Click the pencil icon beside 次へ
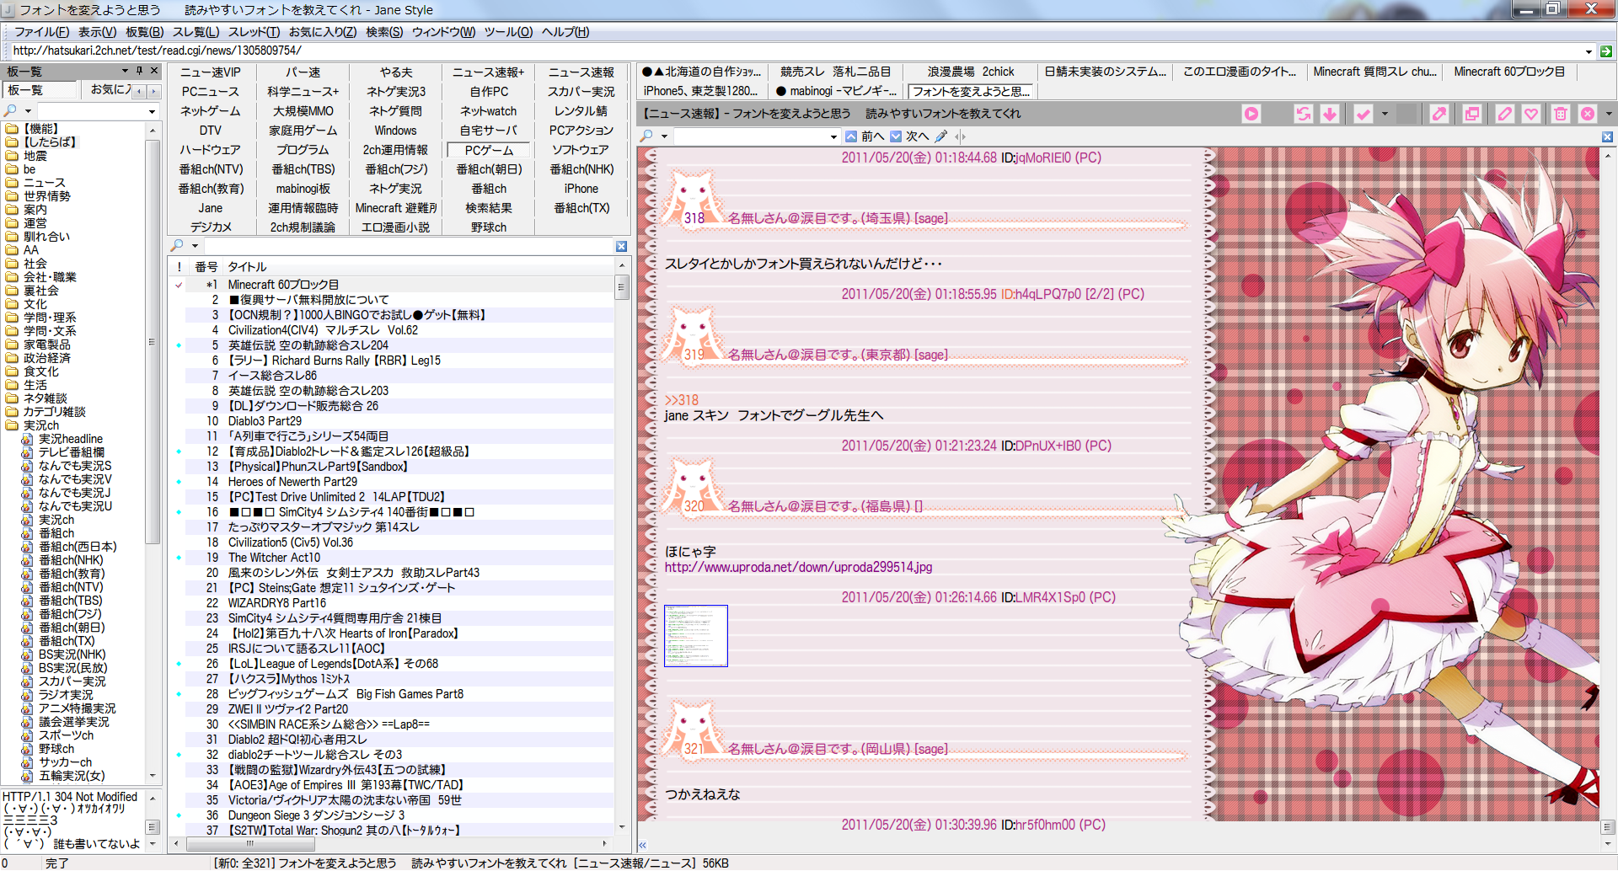The height and width of the screenshot is (871, 1618). (941, 136)
